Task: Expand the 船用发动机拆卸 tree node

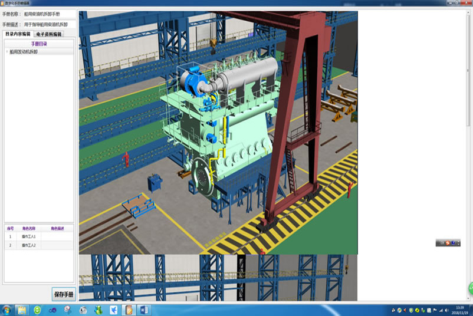Action: pyautogui.click(x=7, y=52)
